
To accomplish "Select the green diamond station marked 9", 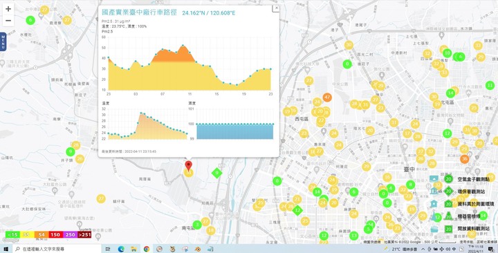I will [x=217, y=173].
